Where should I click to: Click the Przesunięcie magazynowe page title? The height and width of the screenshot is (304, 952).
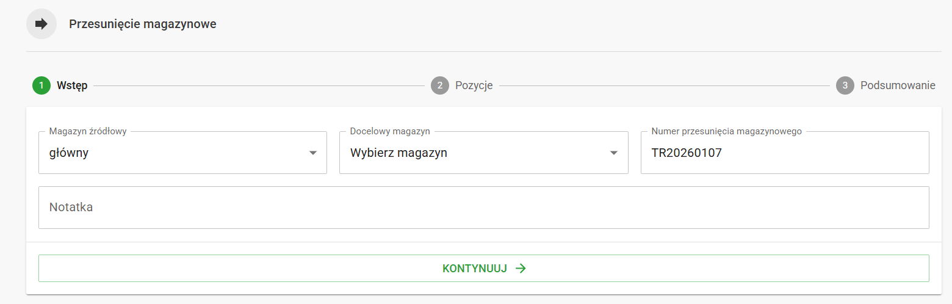[142, 24]
